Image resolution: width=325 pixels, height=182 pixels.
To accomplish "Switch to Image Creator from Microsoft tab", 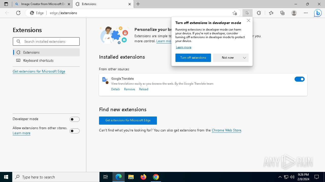I will point(42,4).
